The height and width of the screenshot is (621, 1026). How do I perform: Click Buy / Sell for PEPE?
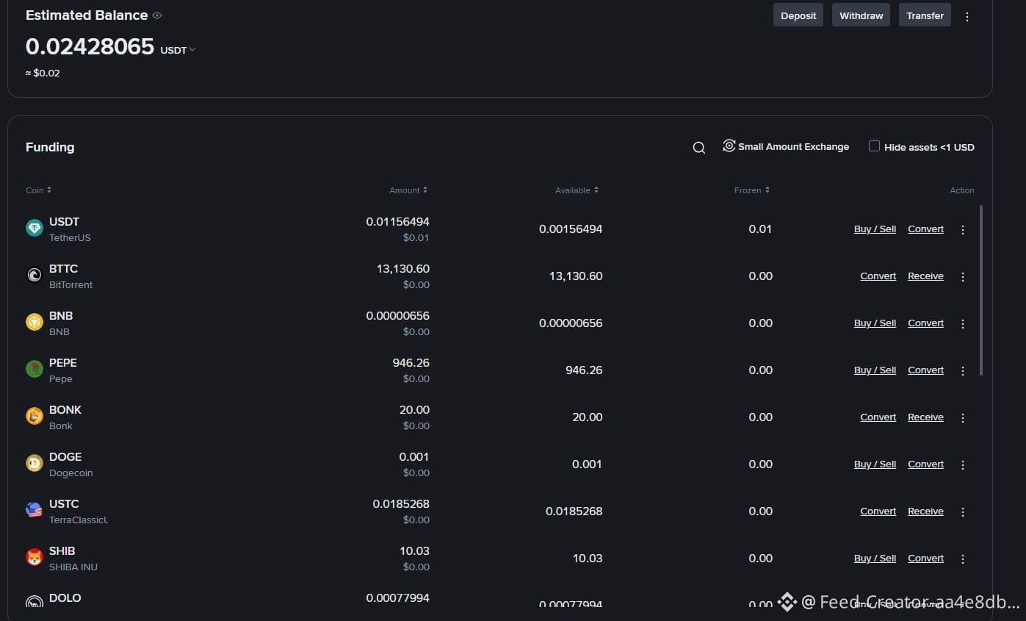[x=875, y=370]
